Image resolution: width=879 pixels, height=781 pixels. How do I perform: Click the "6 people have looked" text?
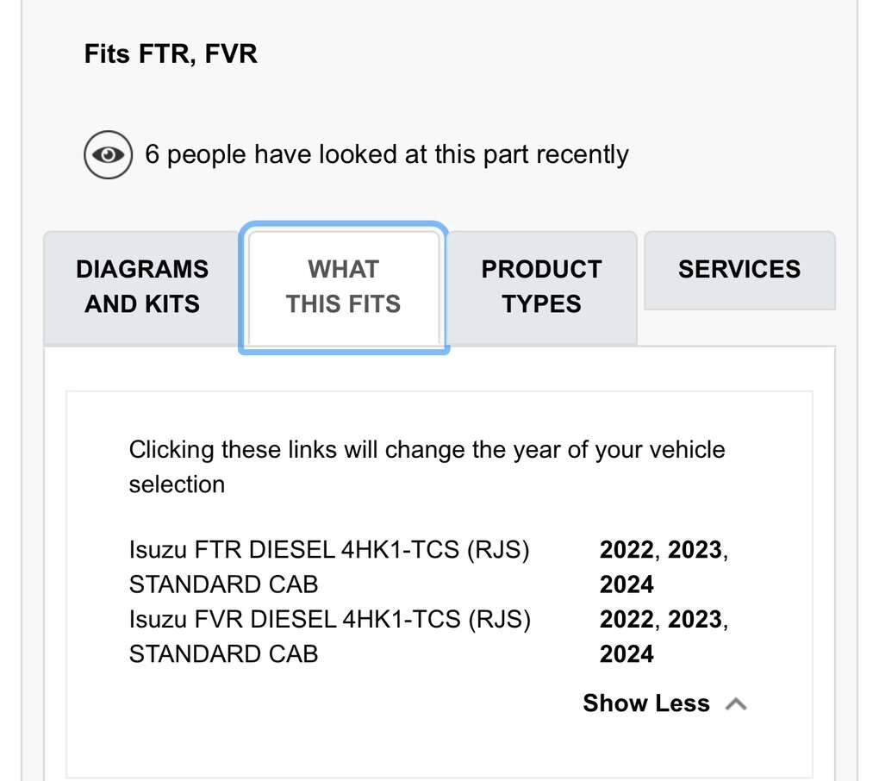click(x=386, y=155)
